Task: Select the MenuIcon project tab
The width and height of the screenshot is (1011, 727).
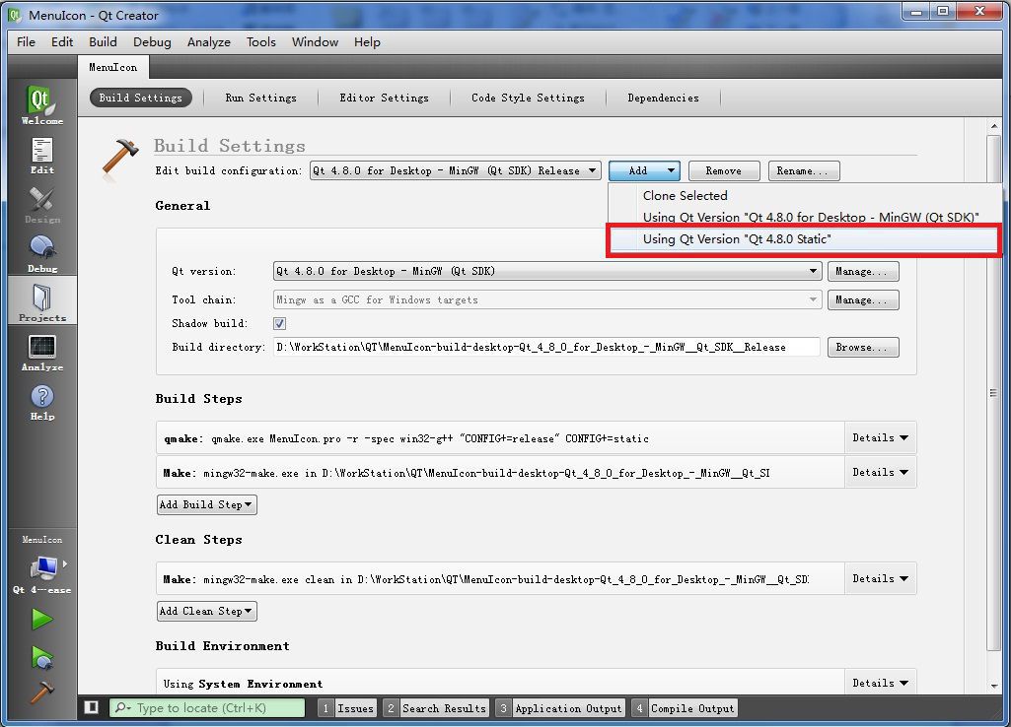Action: pos(112,67)
